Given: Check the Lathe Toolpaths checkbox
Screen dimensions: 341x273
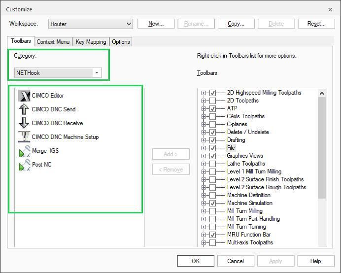Looking at the screenshot, I should pos(212,164).
